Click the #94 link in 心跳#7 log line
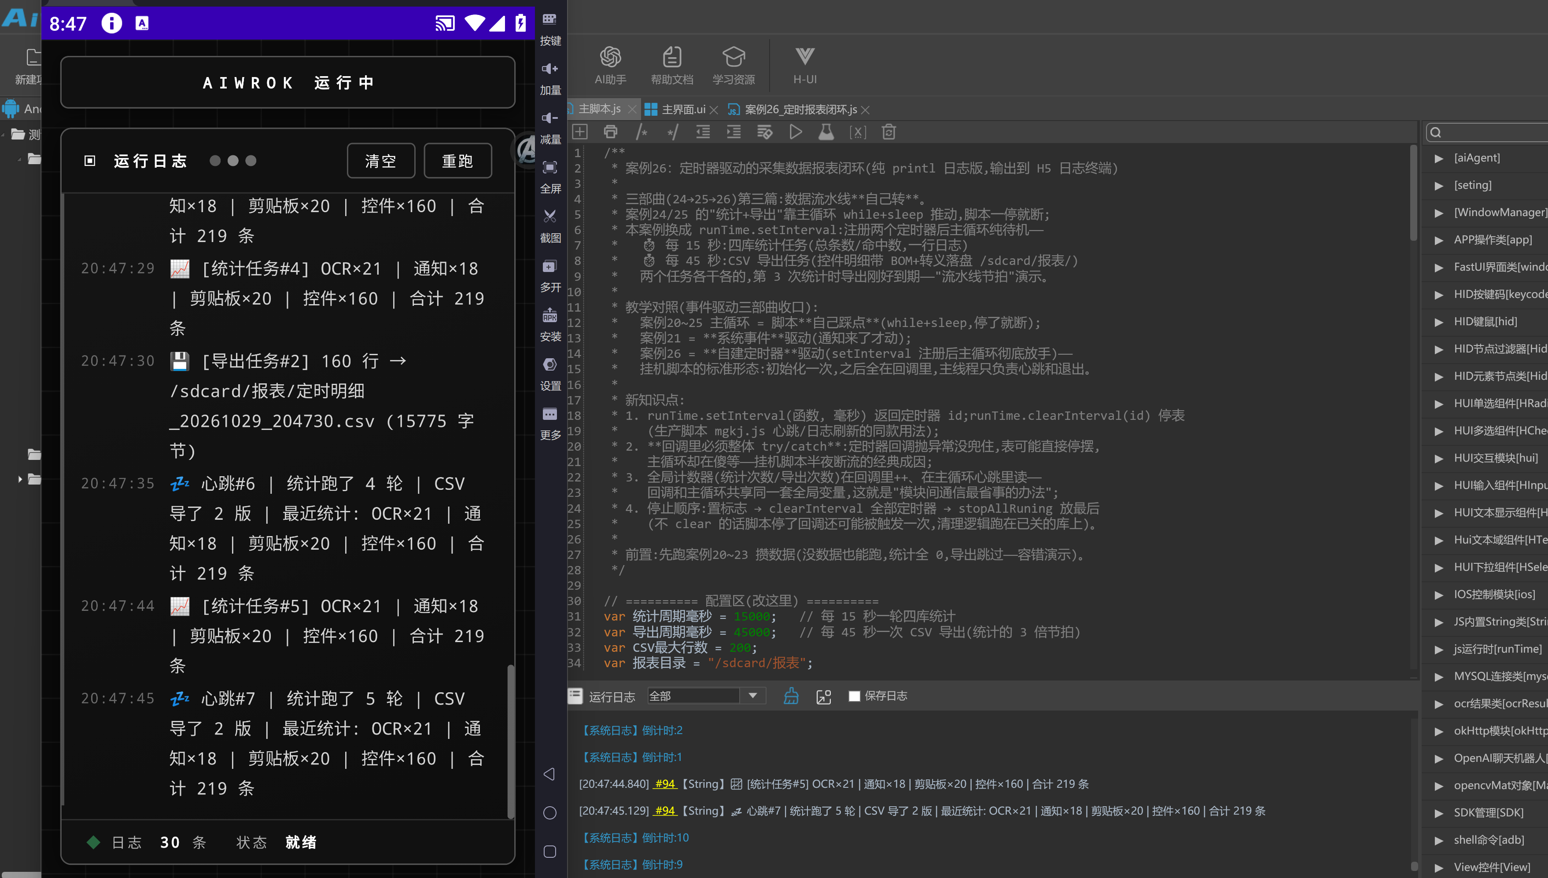The height and width of the screenshot is (878, 1548). coord(665,811)
